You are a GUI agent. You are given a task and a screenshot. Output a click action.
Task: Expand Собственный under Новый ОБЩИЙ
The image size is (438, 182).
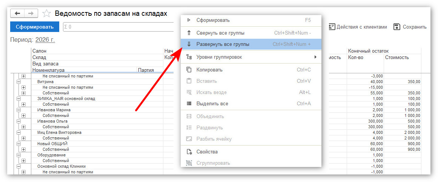coord(24,149)
